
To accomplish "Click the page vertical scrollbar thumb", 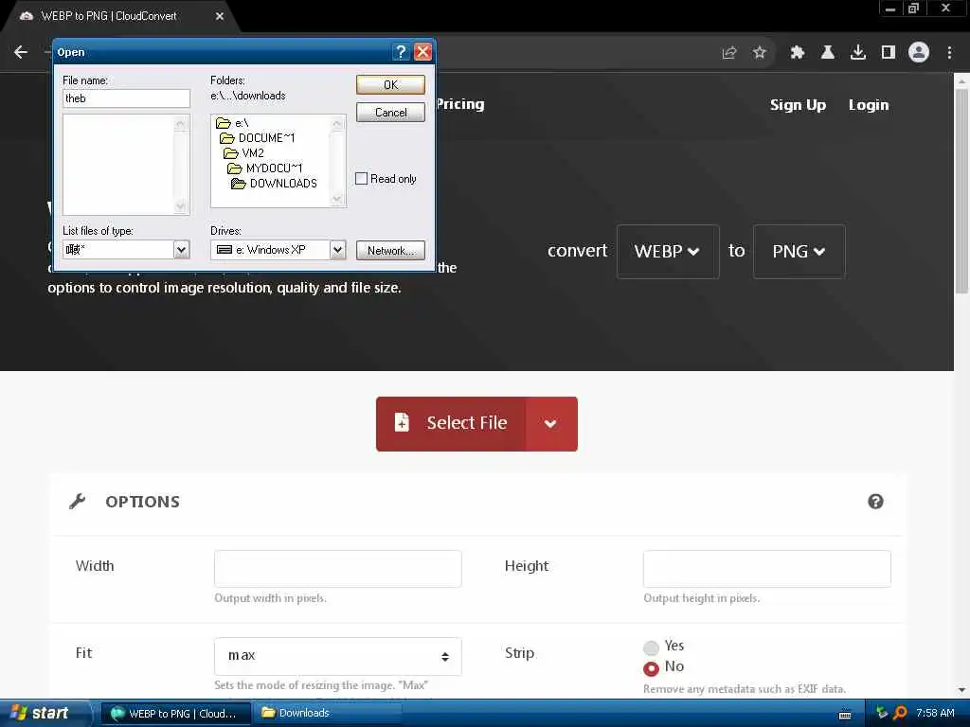I will pyautogui.click(x=961, y=191).
